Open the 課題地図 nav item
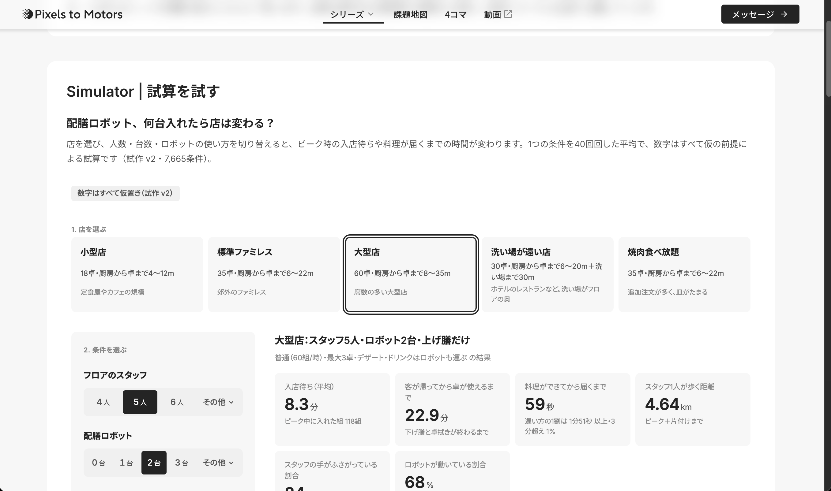This screenshot has height=491, width=831. coord(411,14)
